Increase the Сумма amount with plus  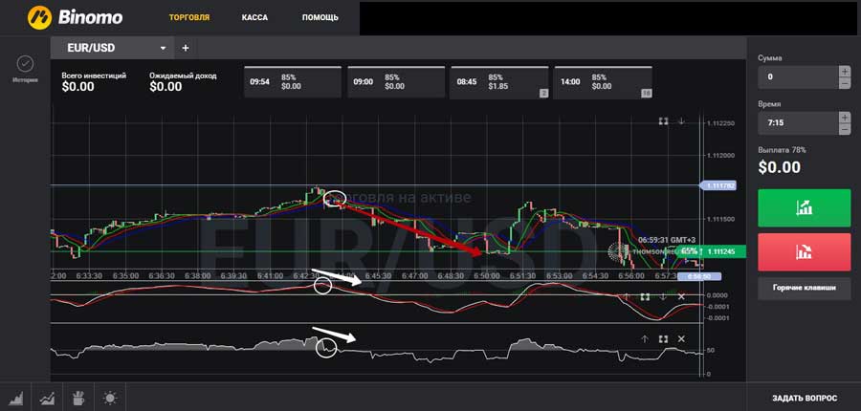[845, 72]
